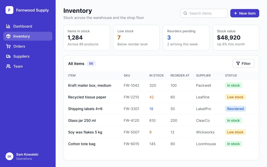267x167 pixels.
Task: Click the Items in stock card
Action: (86, 38)
